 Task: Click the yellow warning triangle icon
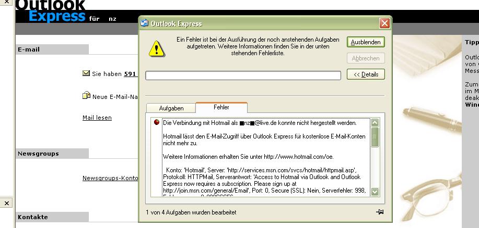pos(156,49)
